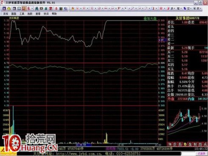Open the 查看 menu
Image resolution: width=208 pixels, height=156 pixels.
(38, 14)
